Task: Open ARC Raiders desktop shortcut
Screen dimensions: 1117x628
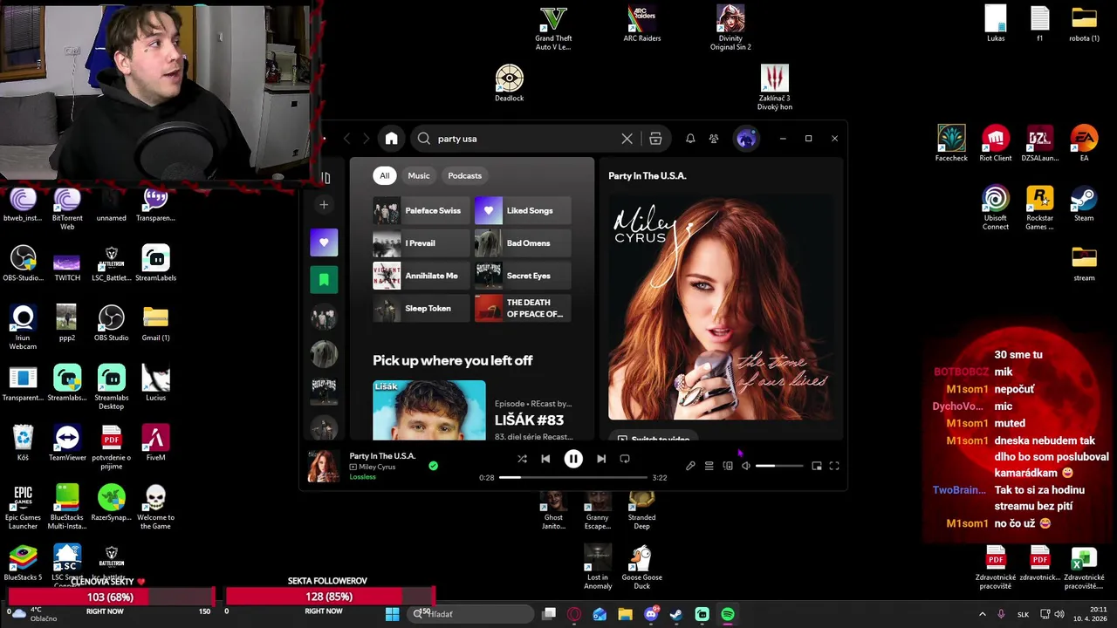Action: [642, 24]
